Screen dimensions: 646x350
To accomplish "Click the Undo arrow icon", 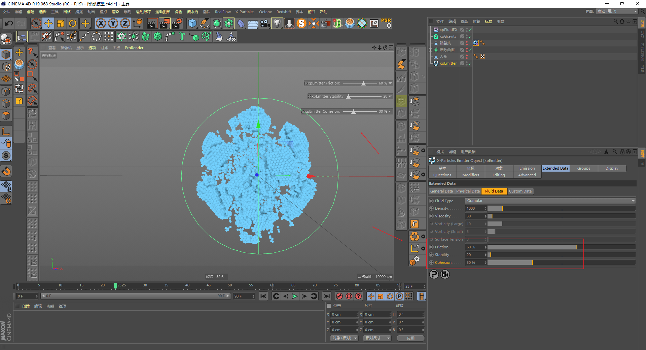I will tap(9, 23).
